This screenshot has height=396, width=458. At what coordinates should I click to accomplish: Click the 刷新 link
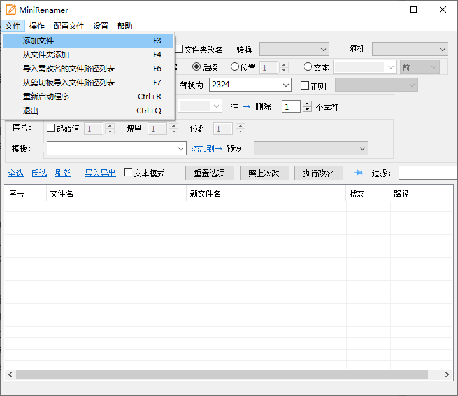click(x=63, y=173)
